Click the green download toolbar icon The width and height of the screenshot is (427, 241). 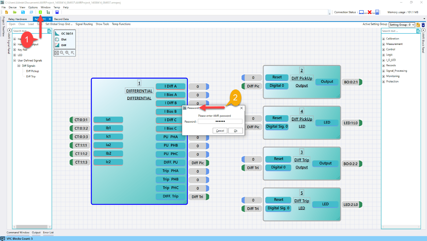coord(40,12)
